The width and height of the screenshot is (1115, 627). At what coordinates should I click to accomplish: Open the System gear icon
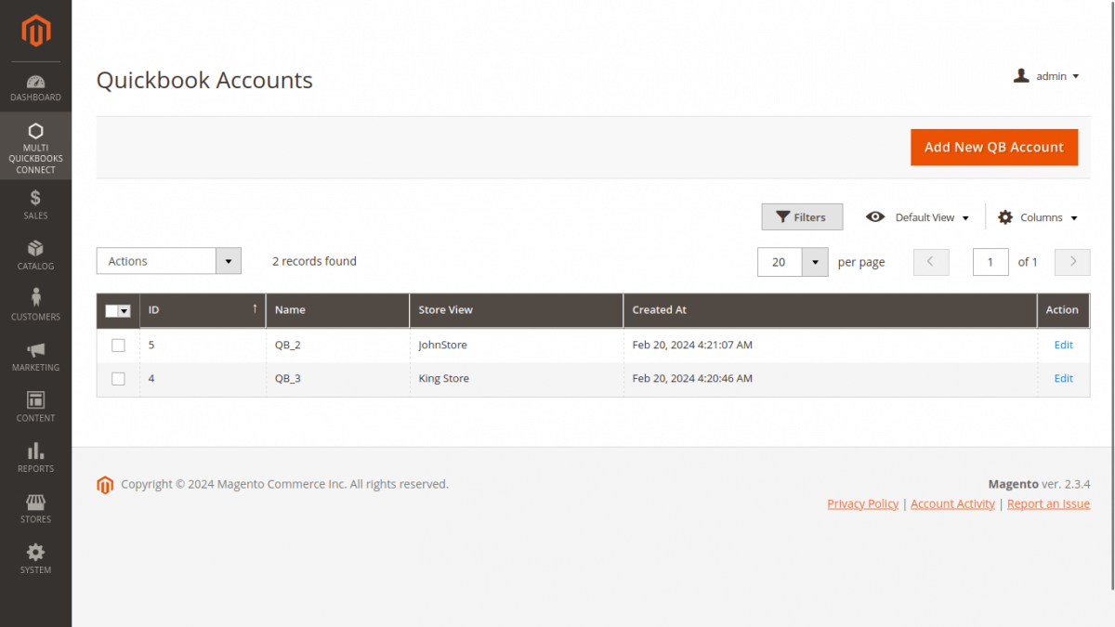pyautogui.click(x=35, y=552)
